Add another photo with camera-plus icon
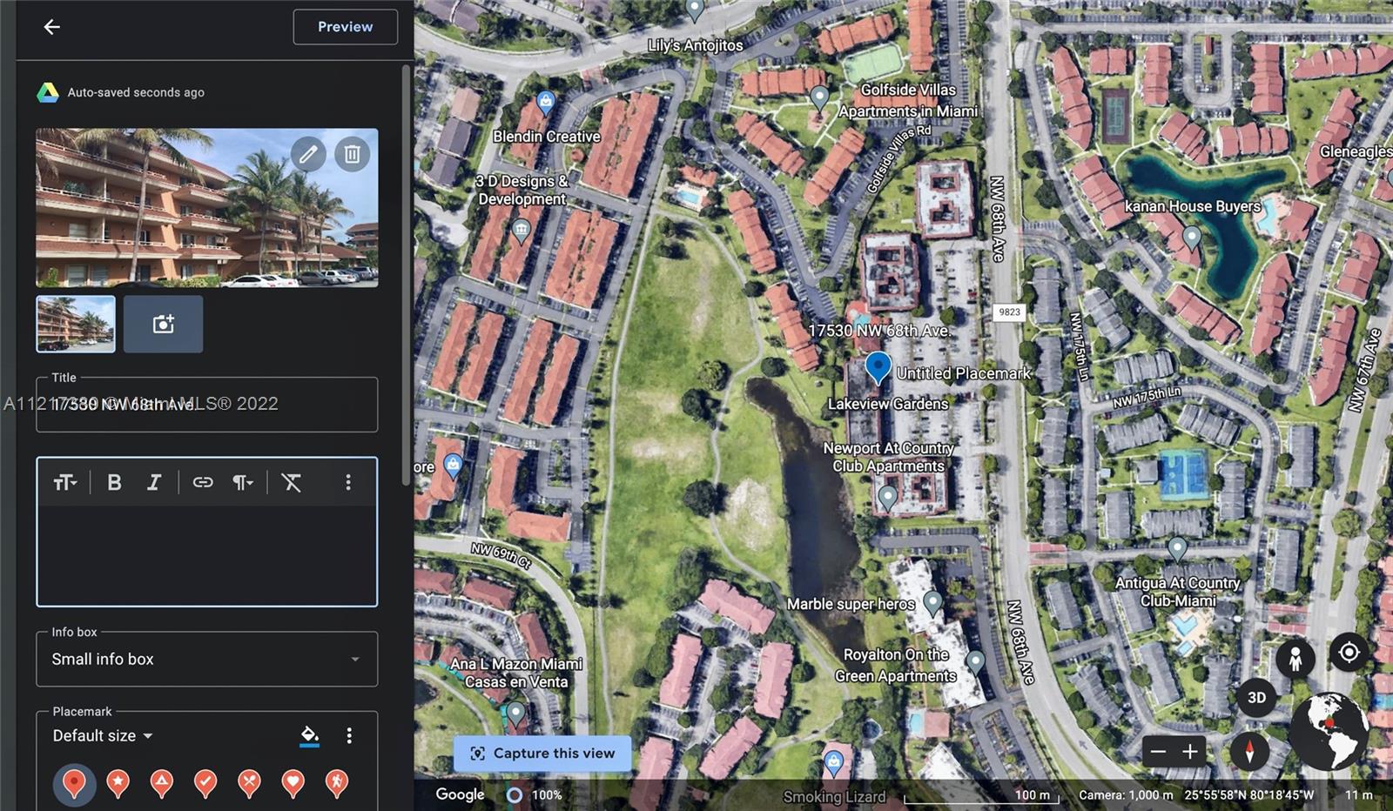Viewport: 1393px width, 811px height. coord(163,324)
